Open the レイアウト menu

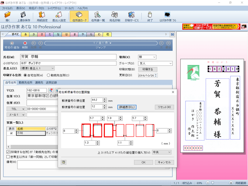click(x=54, y=8)
